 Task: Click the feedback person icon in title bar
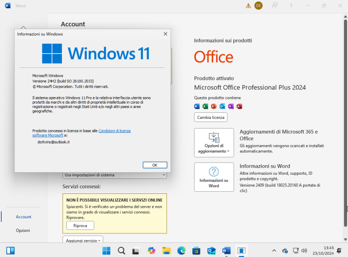click(x=275, y=6)
